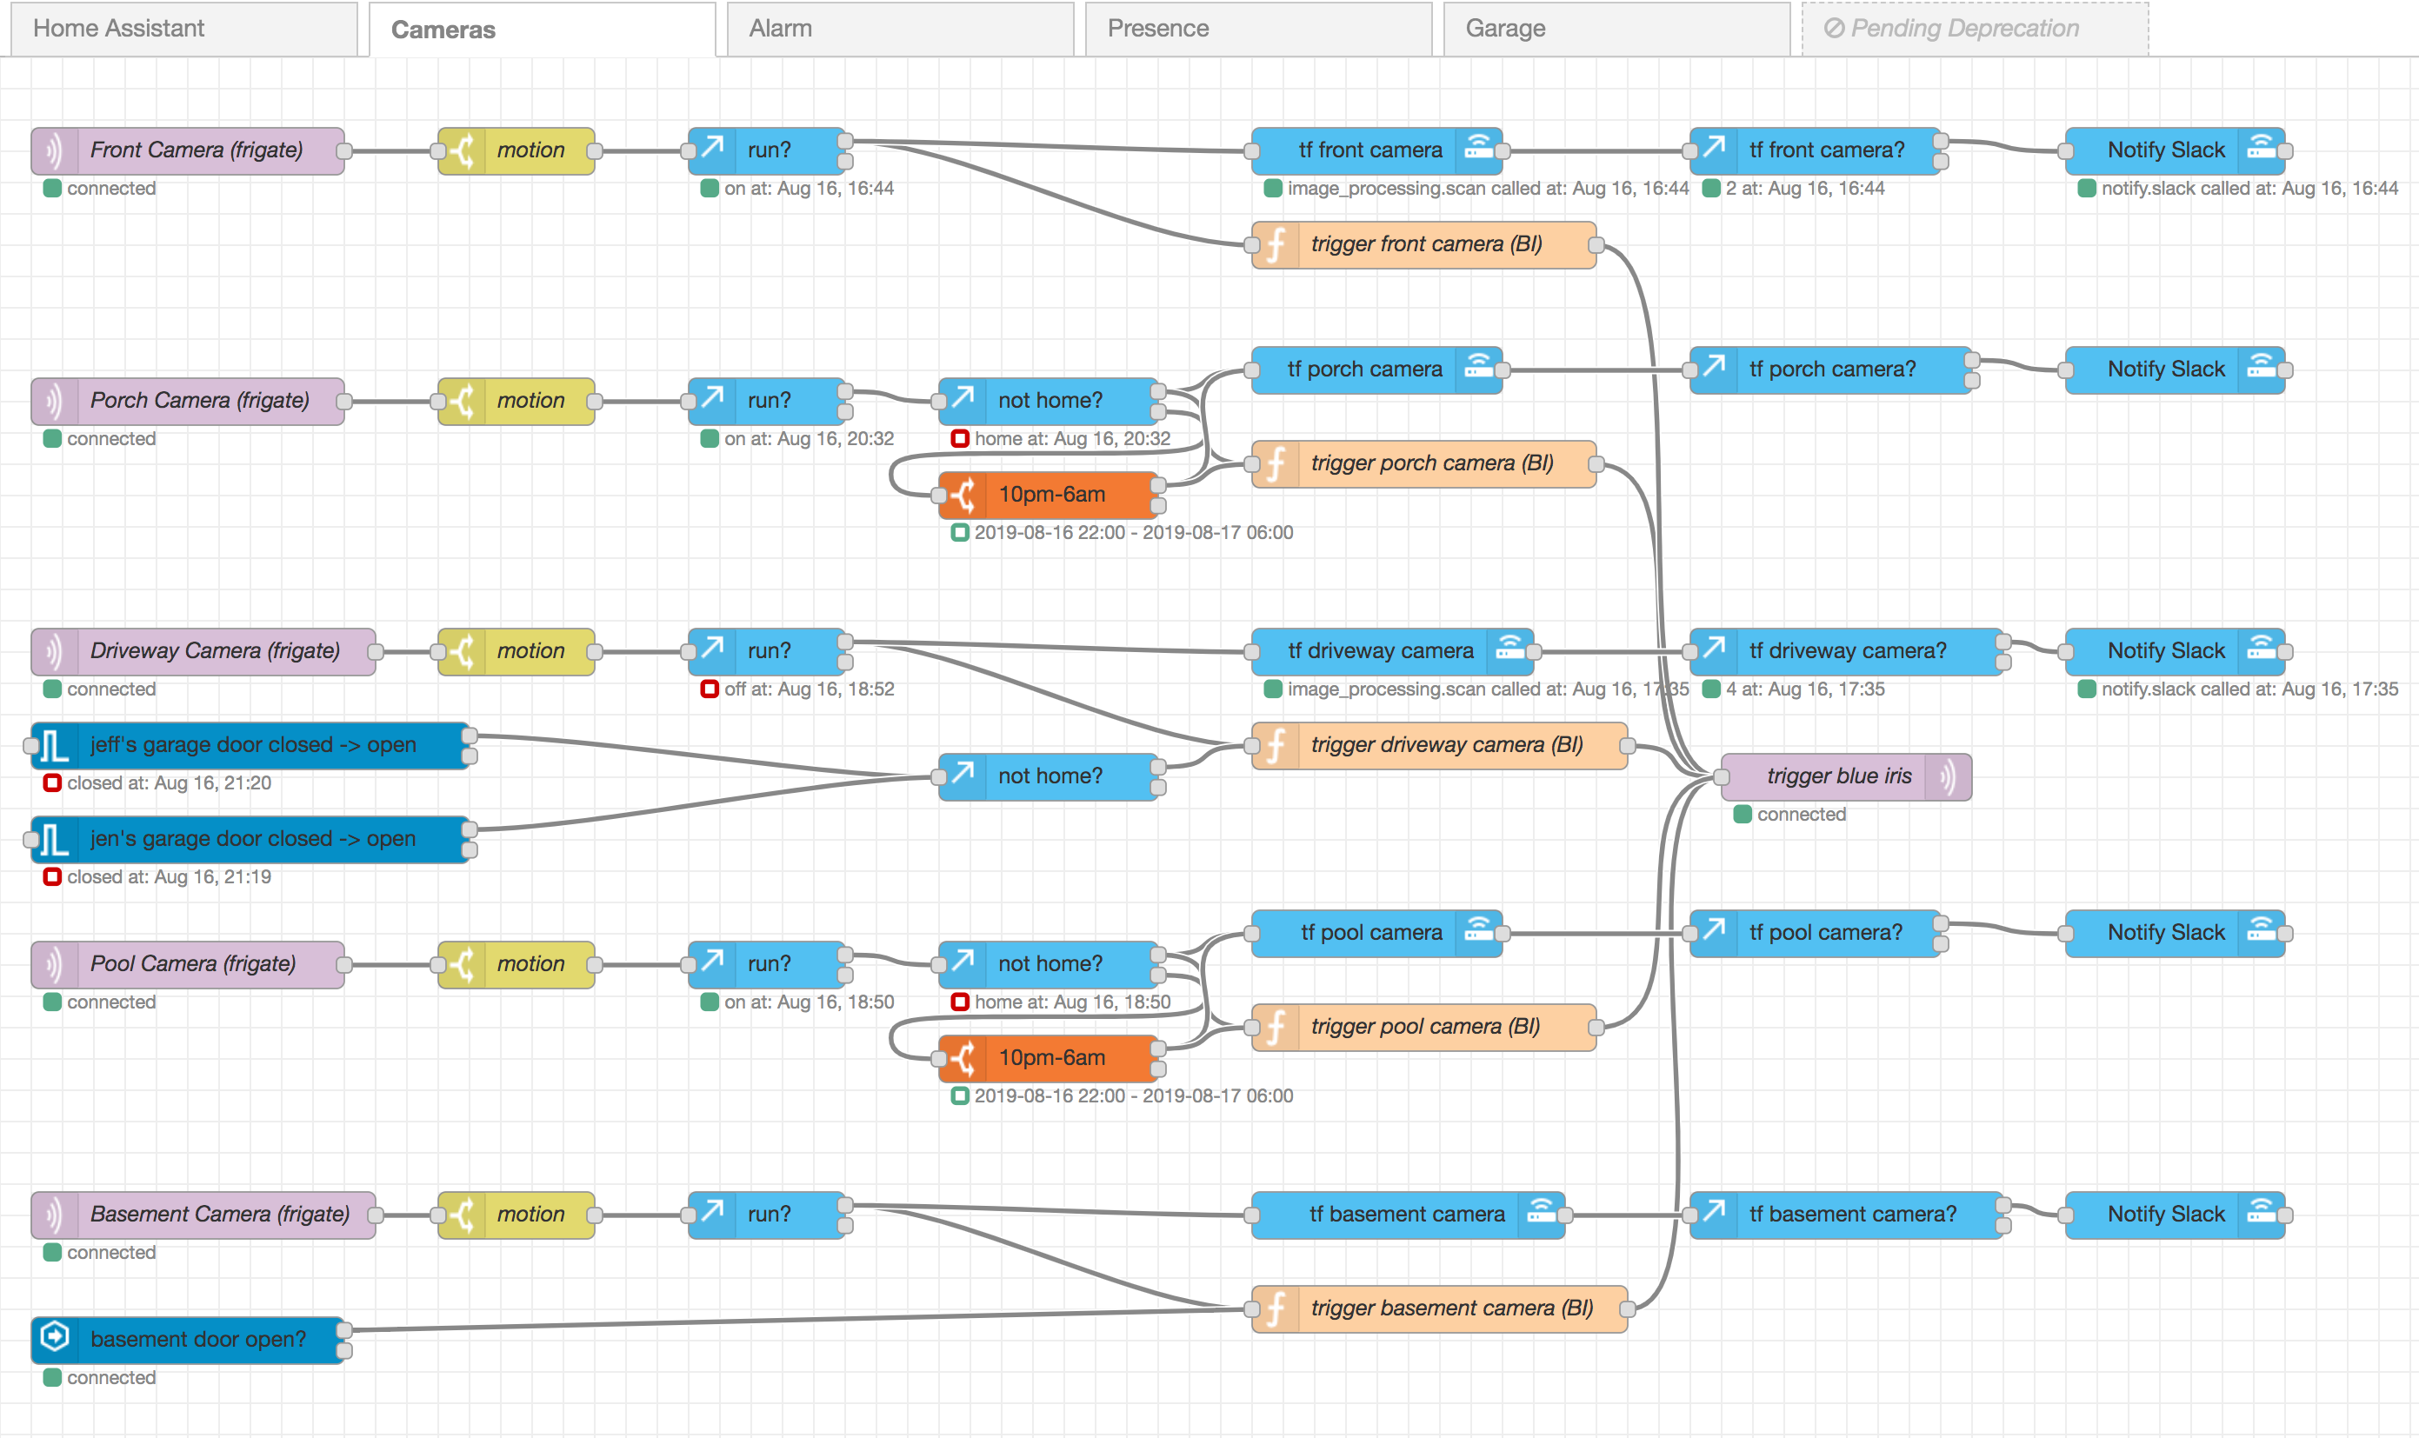
Task: Click the MQTT out icon on trigger blue iris
Action: point(1947,777)
